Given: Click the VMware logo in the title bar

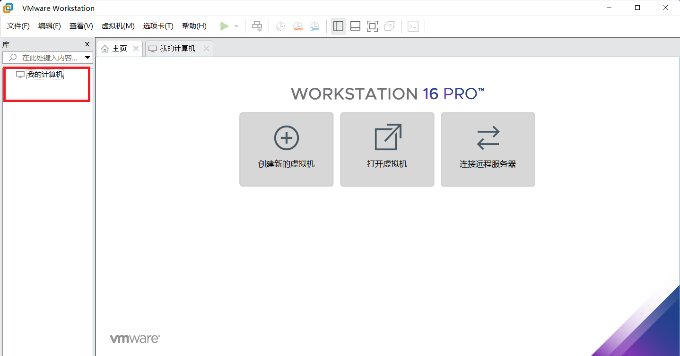Looking at the screenshot, I should click(x=8, y=8).
